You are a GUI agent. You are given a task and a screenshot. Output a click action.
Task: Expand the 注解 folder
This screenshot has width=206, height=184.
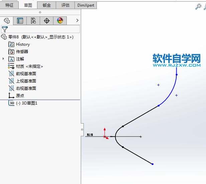click(3, 59)
